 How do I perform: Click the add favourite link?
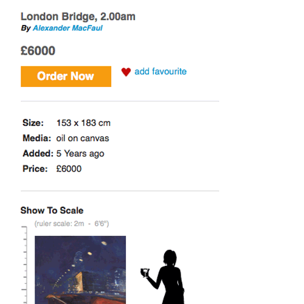[161, 71]
